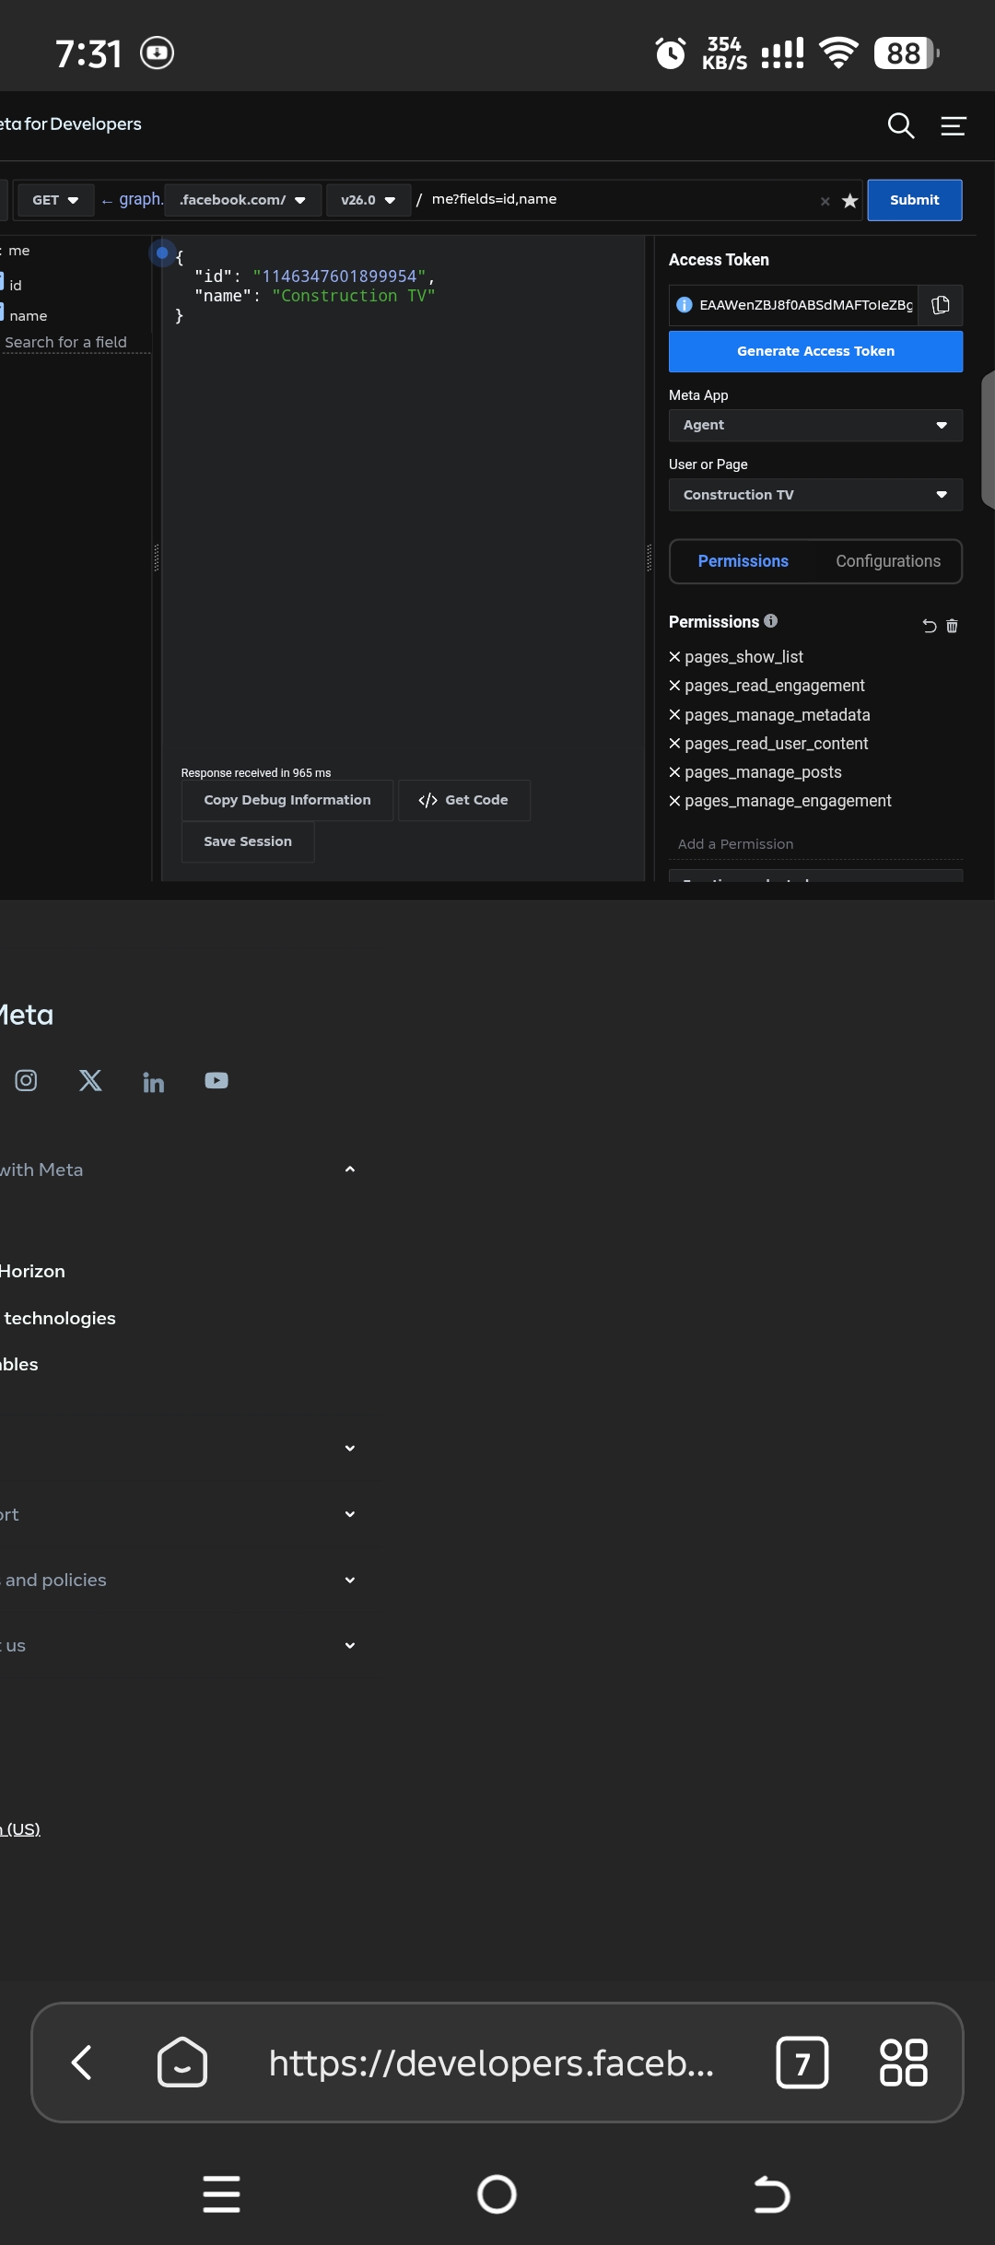
Task: Toggle the id field checkbox
Action: point(1,283)
